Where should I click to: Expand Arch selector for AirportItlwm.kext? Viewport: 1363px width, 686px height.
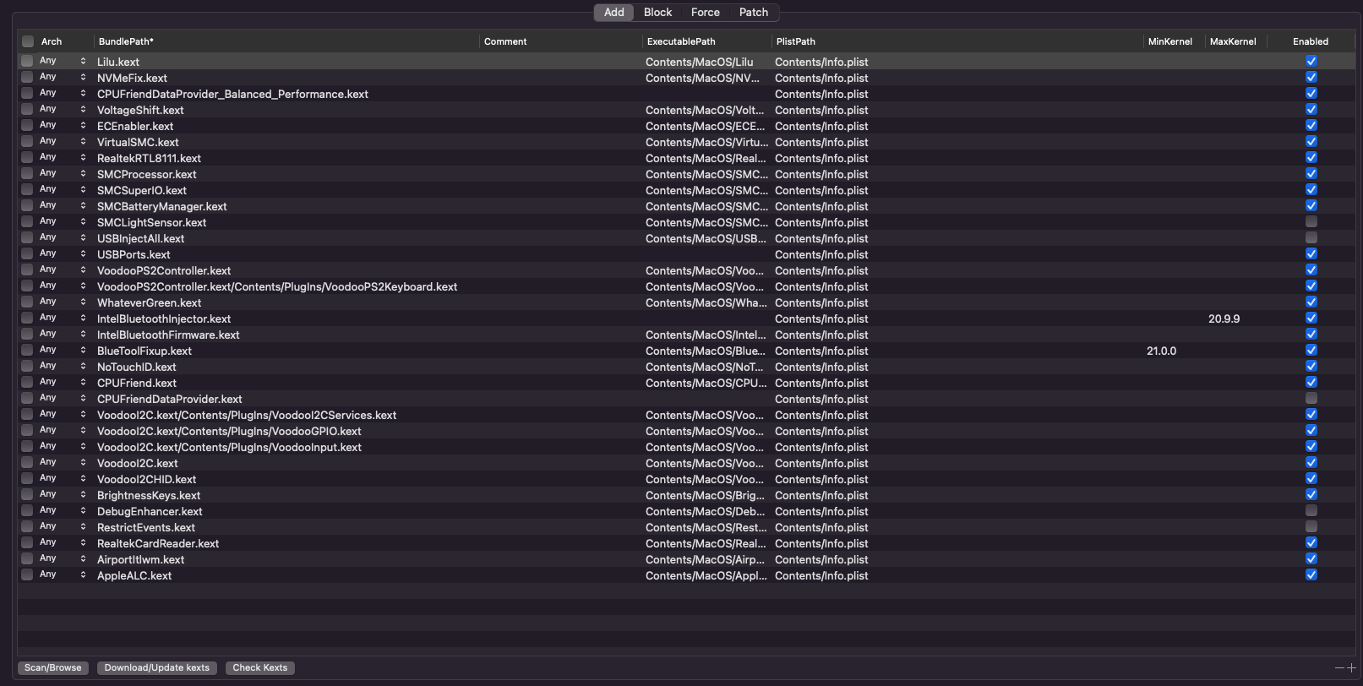[x=83, y=558]
